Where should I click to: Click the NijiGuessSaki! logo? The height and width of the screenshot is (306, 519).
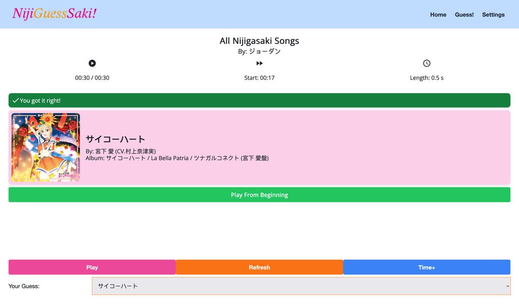click(54, 14)
